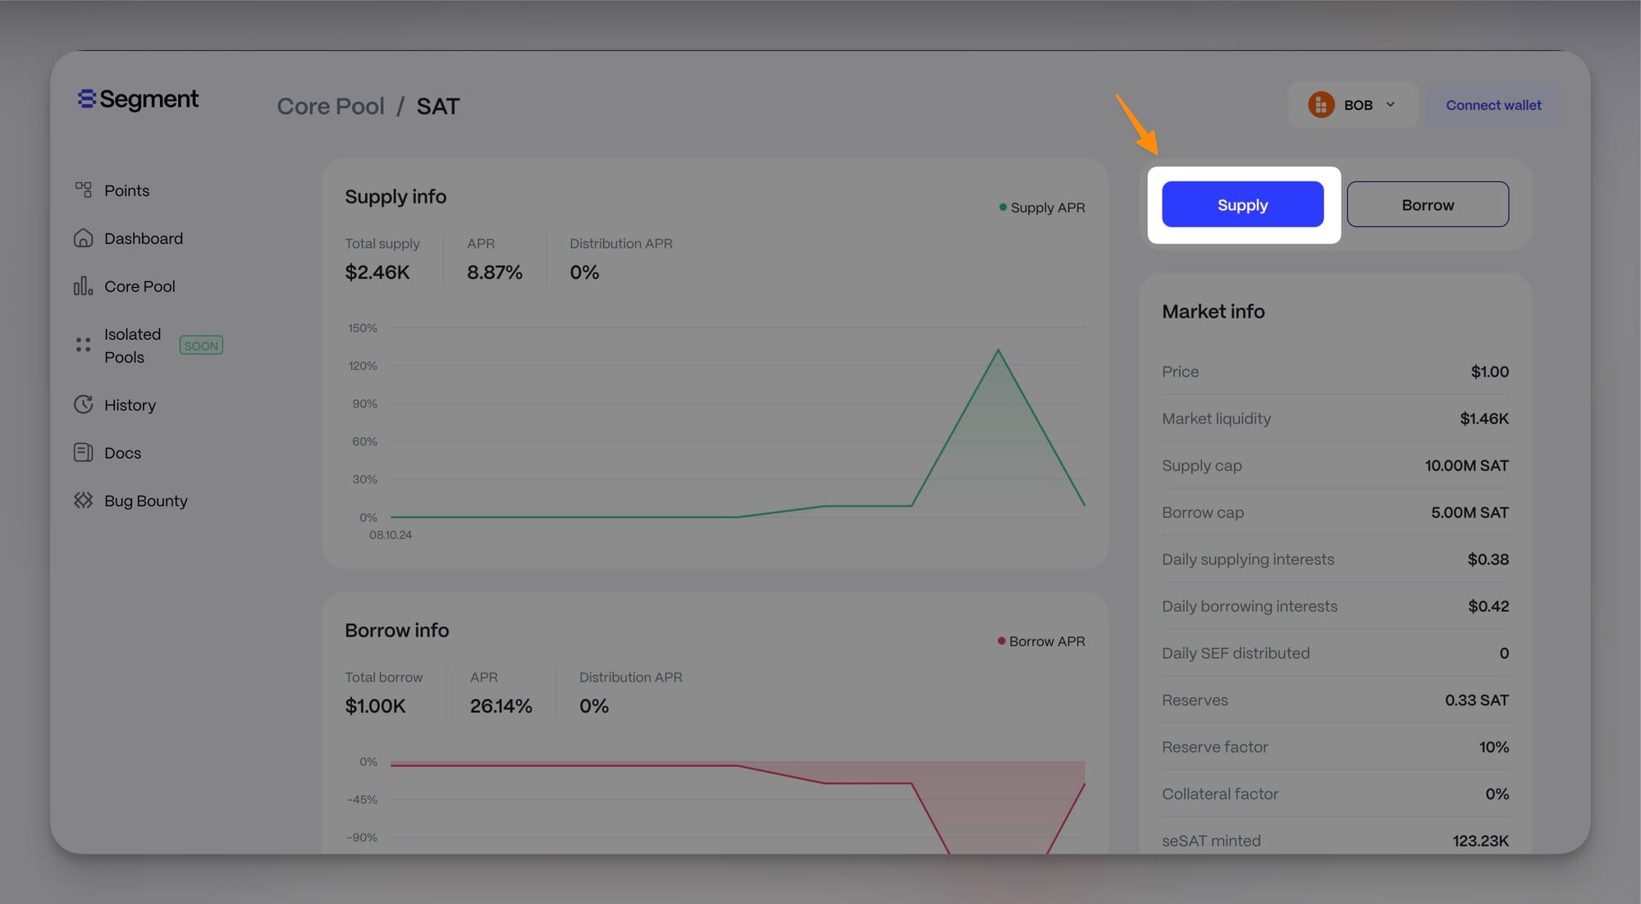The width and height of the screenshot is (1641, 904).
Task: Expand the network chevron arrow
Action: click(1391, 105)
